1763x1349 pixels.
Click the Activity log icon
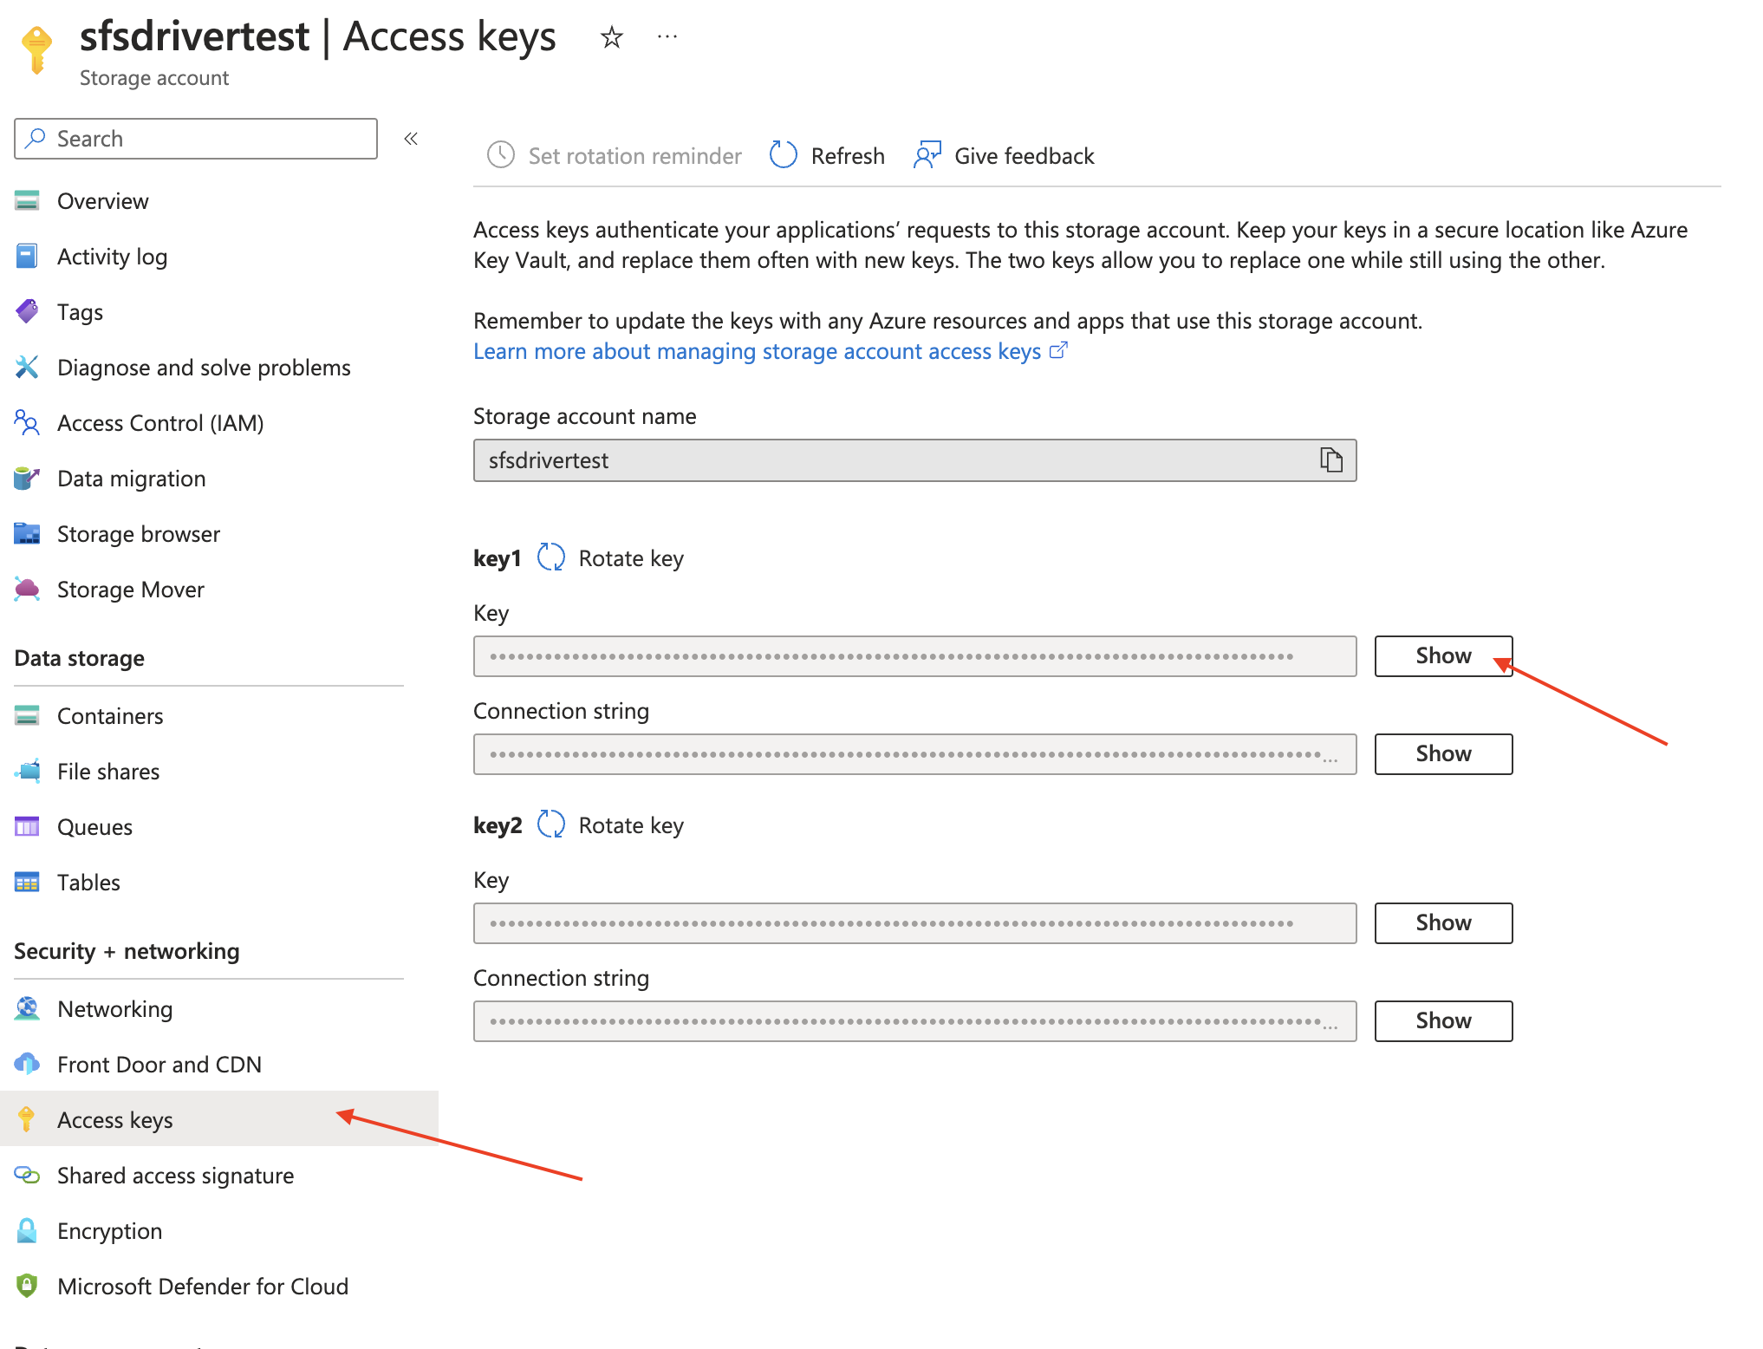[x=27, y=257]
